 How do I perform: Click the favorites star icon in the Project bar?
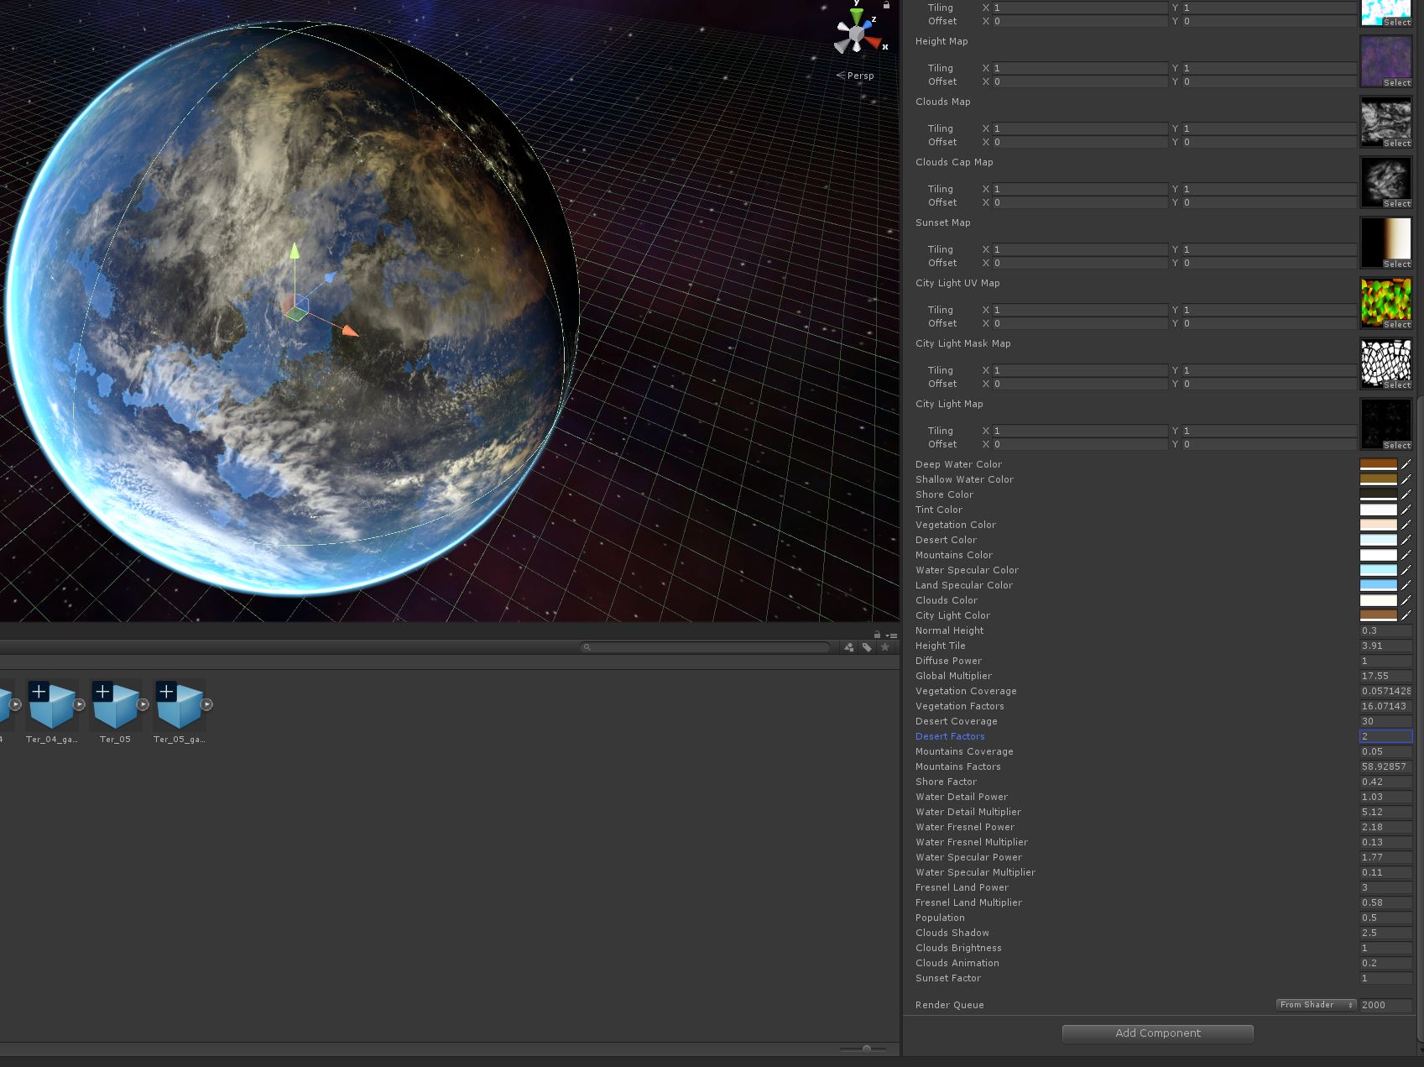[885, 647]
